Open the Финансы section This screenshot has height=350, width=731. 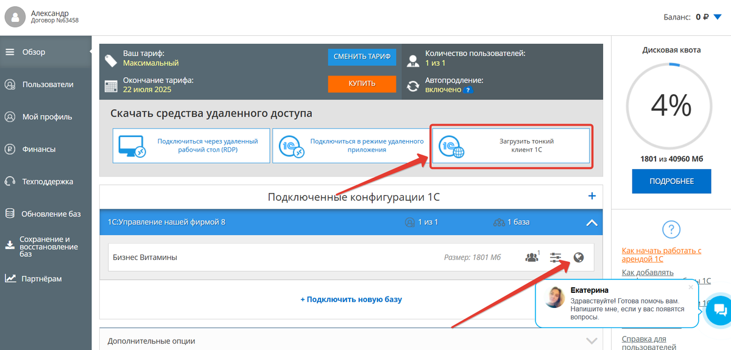click(x=46, y=149)
